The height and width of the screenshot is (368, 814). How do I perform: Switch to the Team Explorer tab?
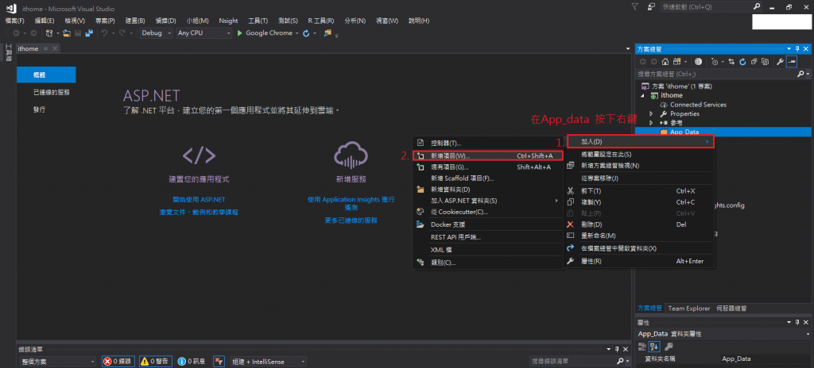point(689,309)
